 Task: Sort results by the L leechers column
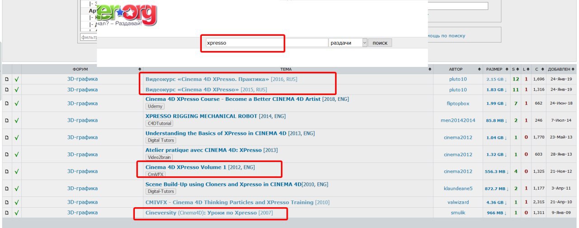[x=526, y=69]
